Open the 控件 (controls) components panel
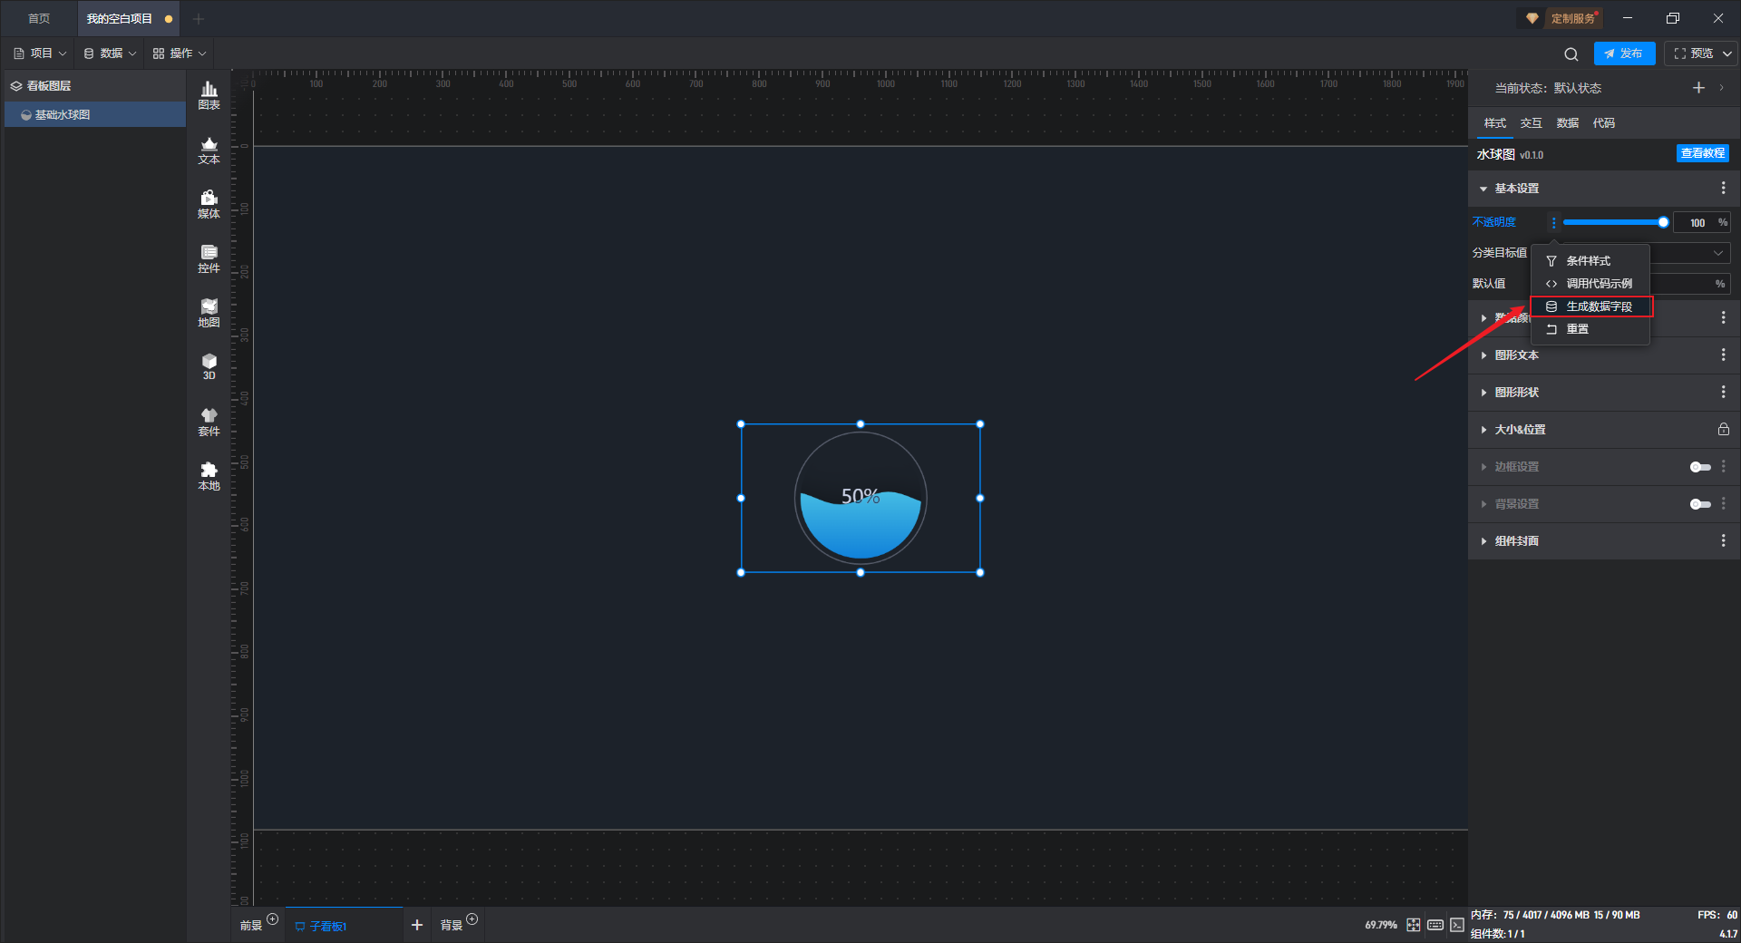Screen dimensions: 1741x943 tap(209, 258)
